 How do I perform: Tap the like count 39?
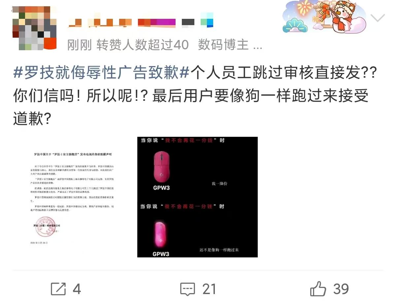click(x=341, y=289)
